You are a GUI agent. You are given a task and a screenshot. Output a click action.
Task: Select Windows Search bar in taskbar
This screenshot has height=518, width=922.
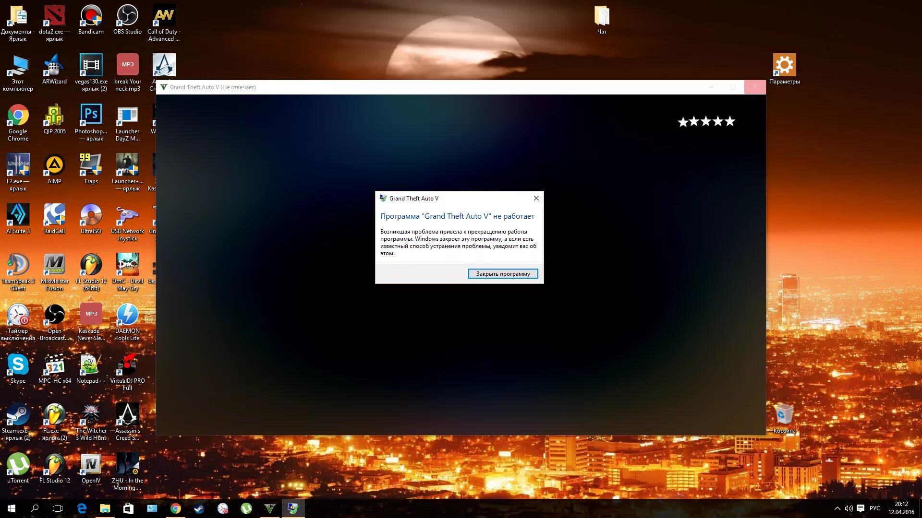[x=35, y=508]
